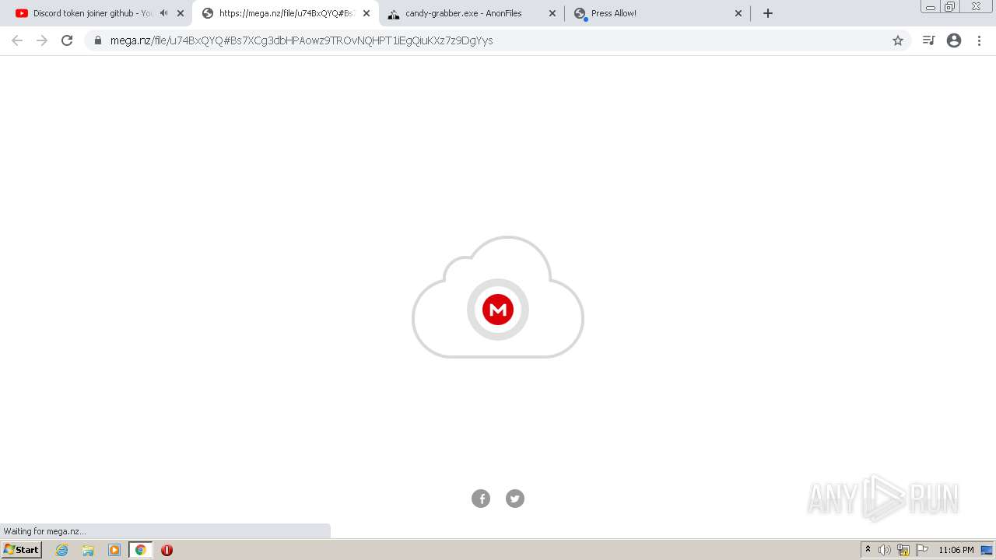Click the mega.nz address bar URL
Image resolution: width=996 pixels, height=560 pixels.
[302, 40]
